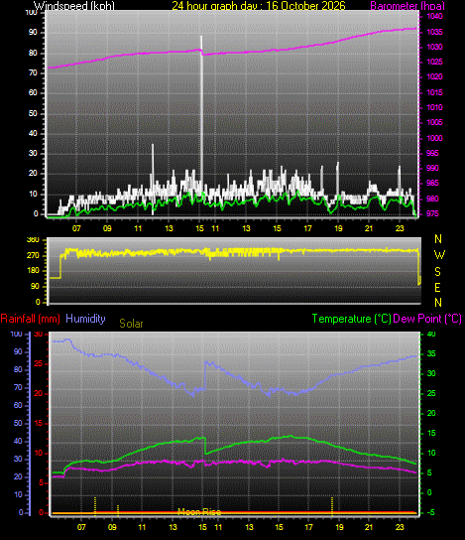Click the red "15" rainfall axis value
The image size is (465, 540).
coord(39,423)
